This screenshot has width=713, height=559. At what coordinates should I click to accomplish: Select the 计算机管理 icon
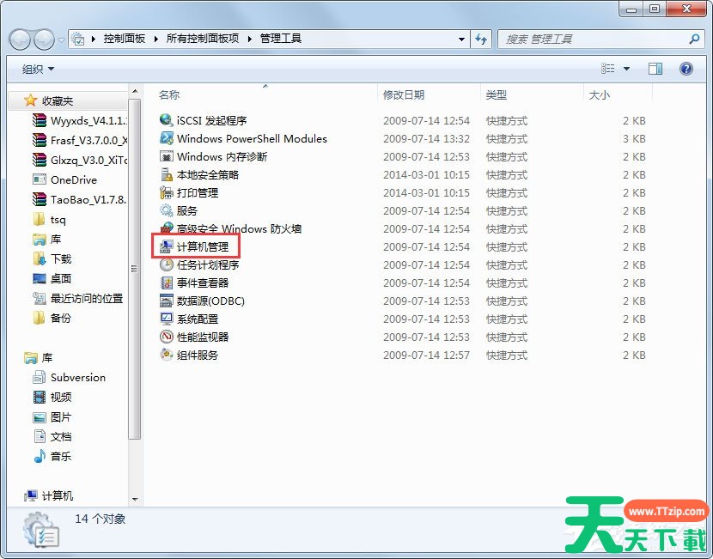(167, 246)
